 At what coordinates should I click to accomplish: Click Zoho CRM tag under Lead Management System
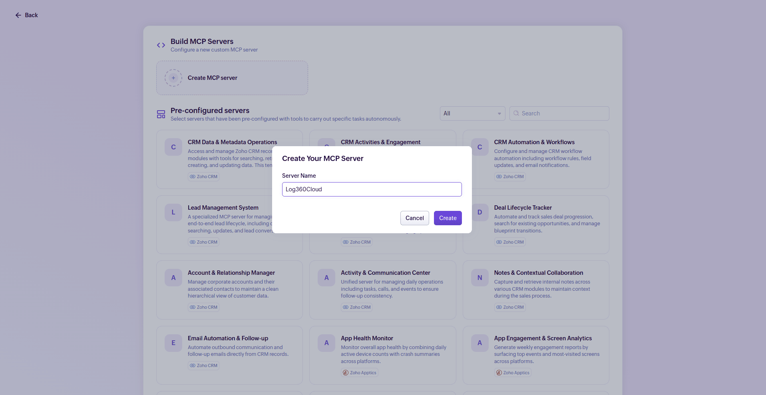pyautogui.click(x=203, y=242)
